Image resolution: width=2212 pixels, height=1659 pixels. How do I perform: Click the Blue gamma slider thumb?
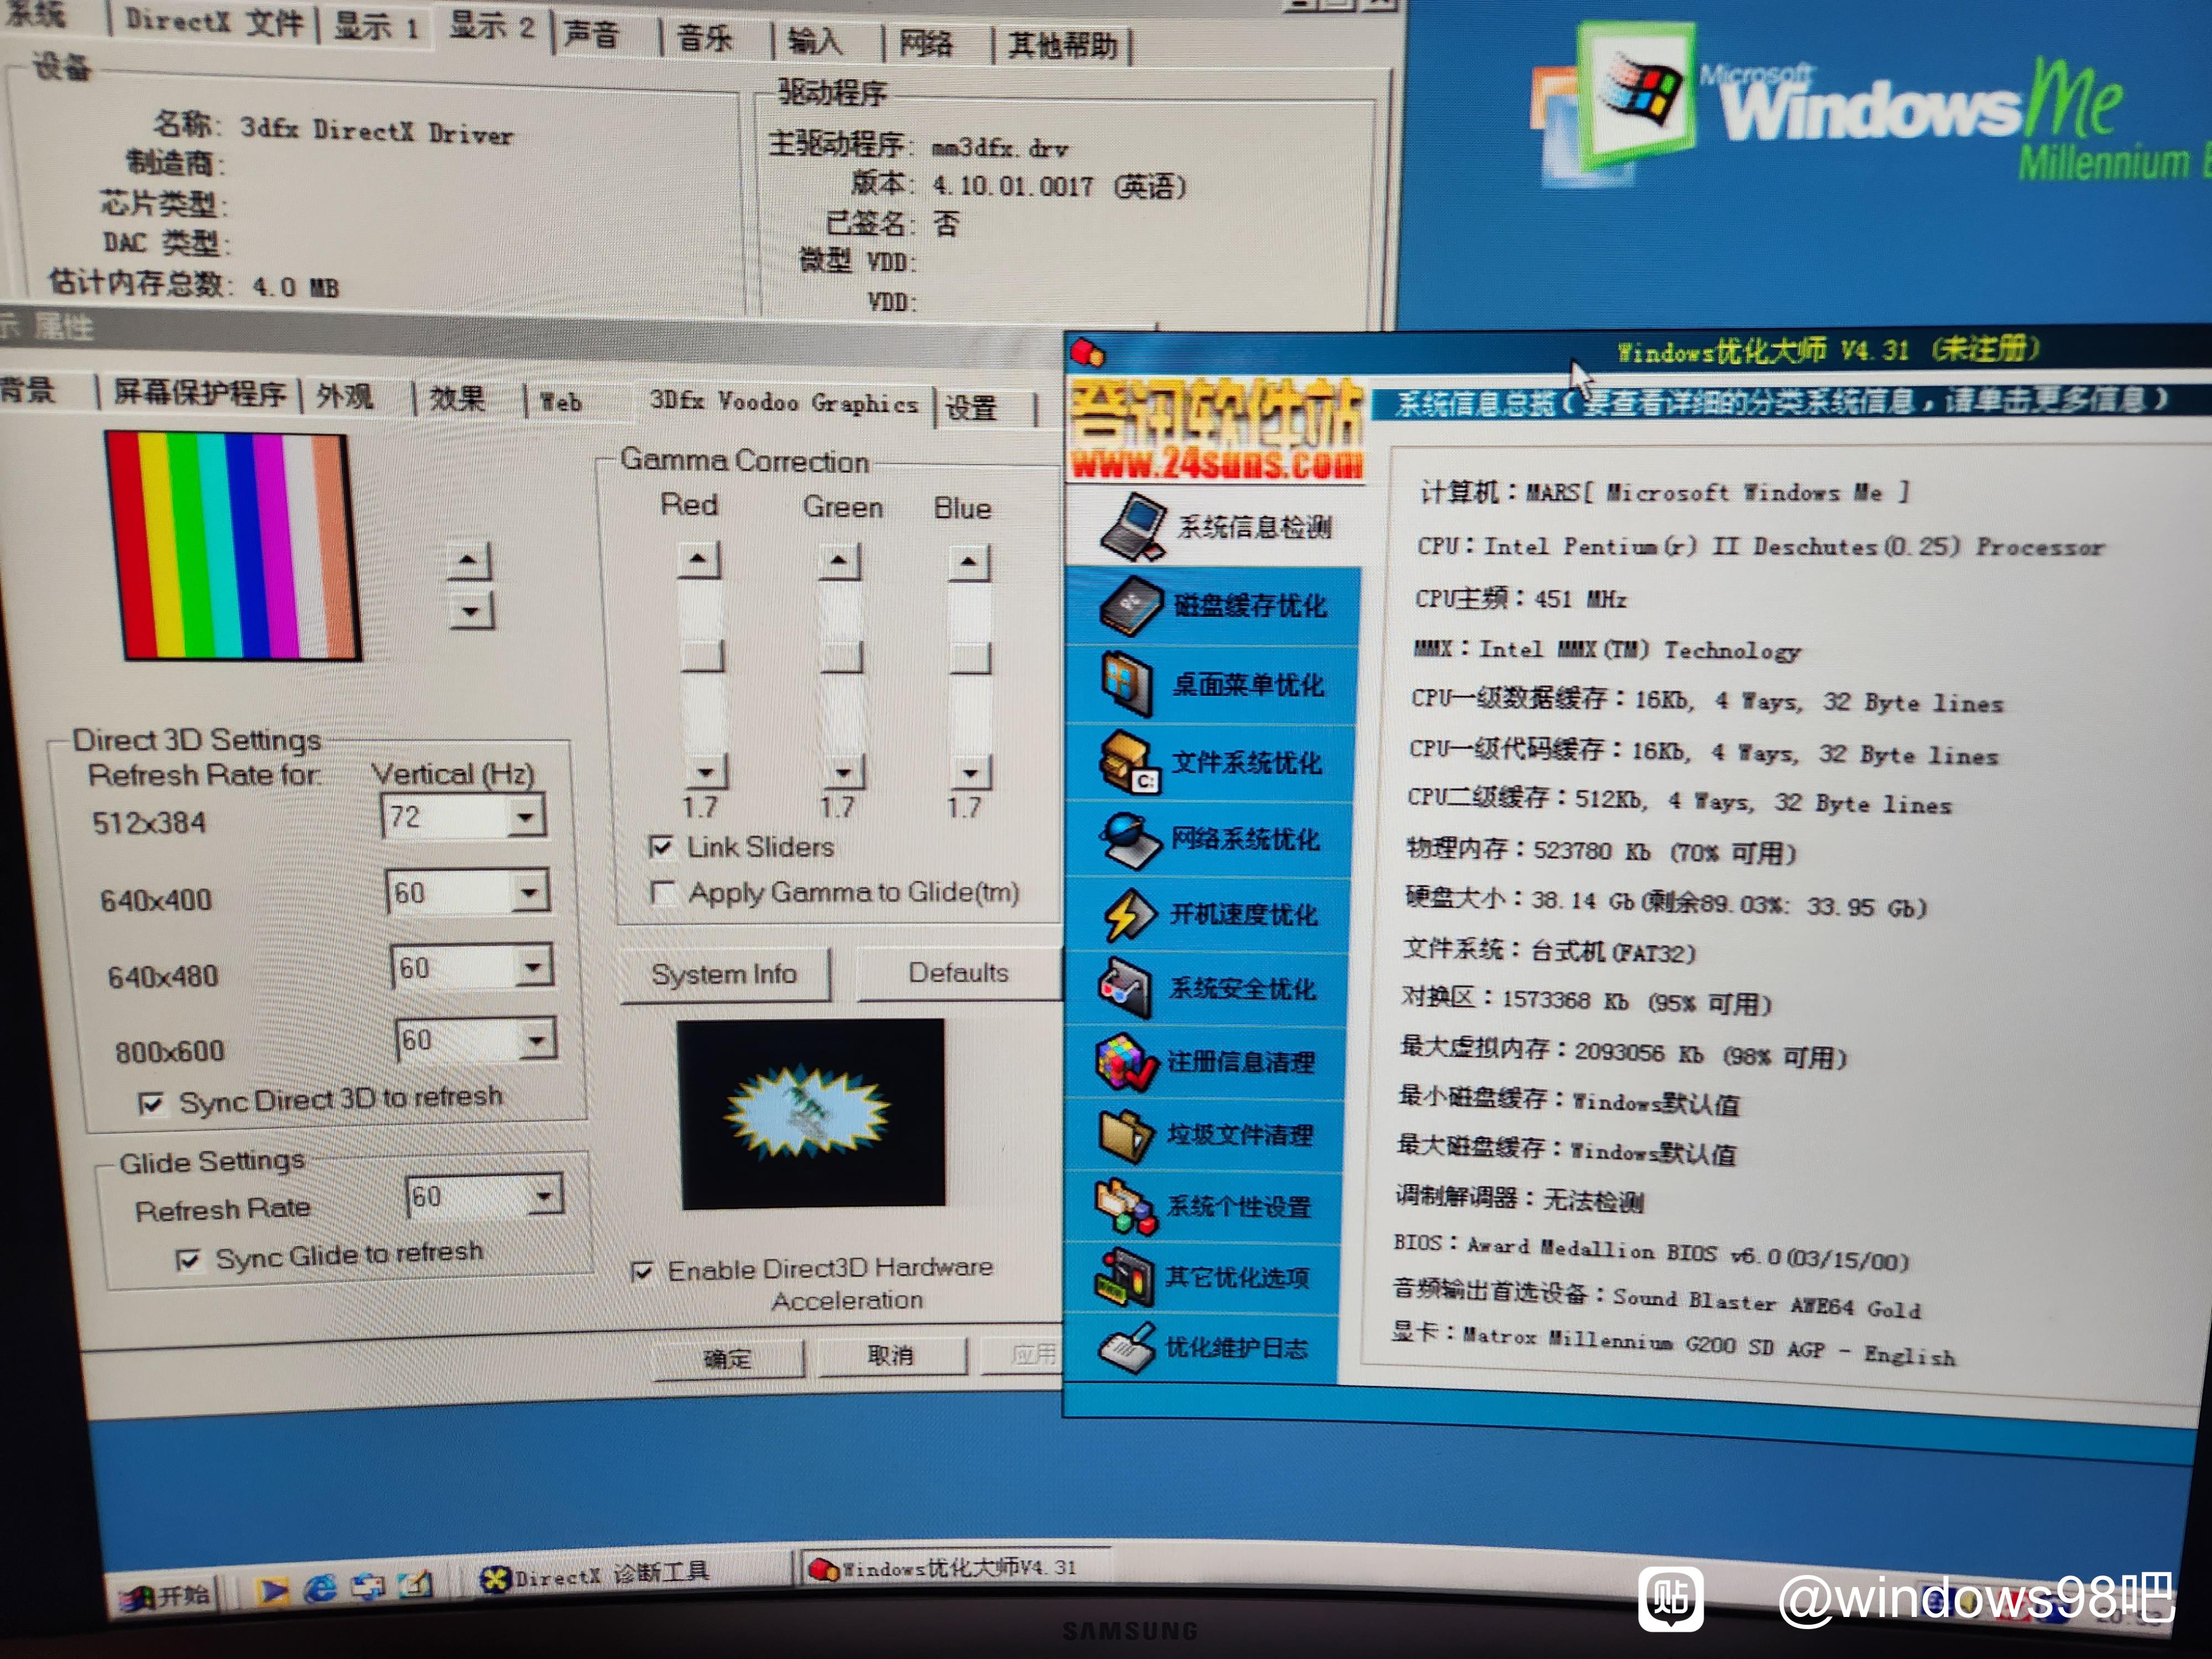click(x=970, y=658)
